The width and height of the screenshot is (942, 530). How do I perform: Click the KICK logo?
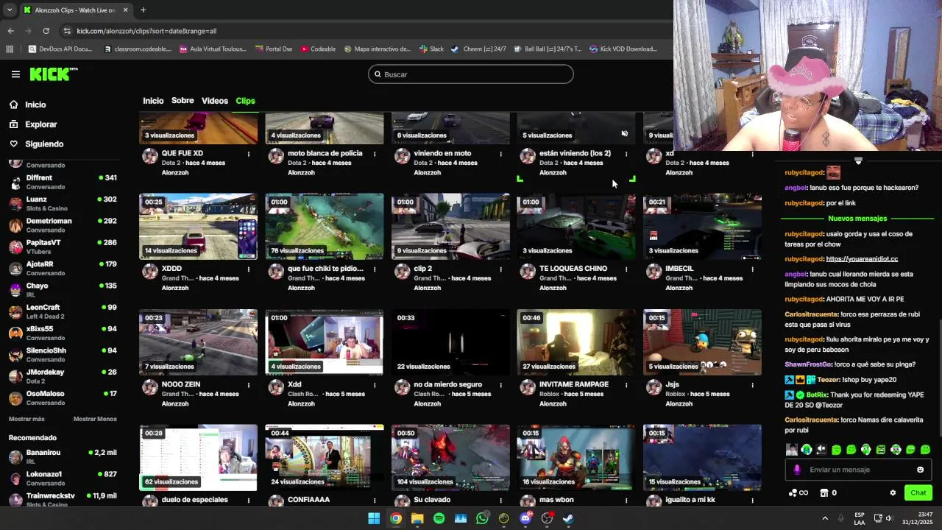click(x=53, y=74)
